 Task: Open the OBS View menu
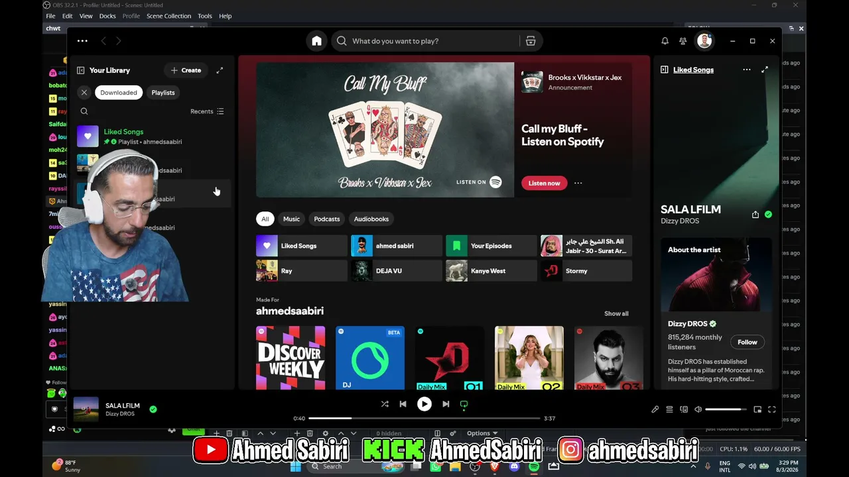point(86,16)
